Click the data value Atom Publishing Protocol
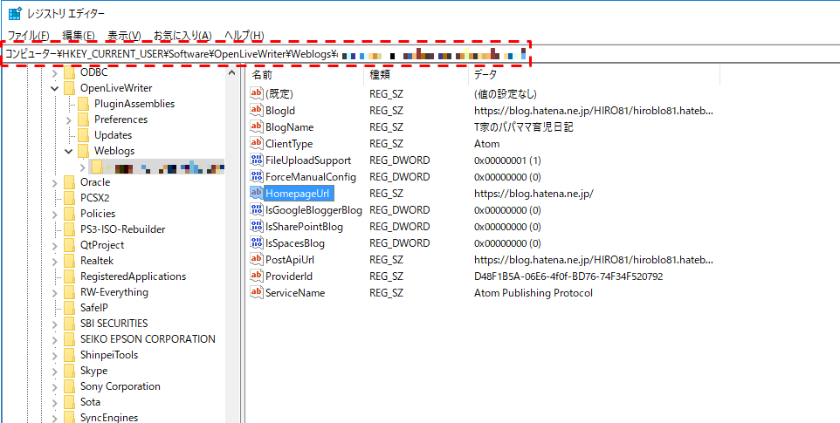The height and width of the screenshot is (423, 840). 533,293
